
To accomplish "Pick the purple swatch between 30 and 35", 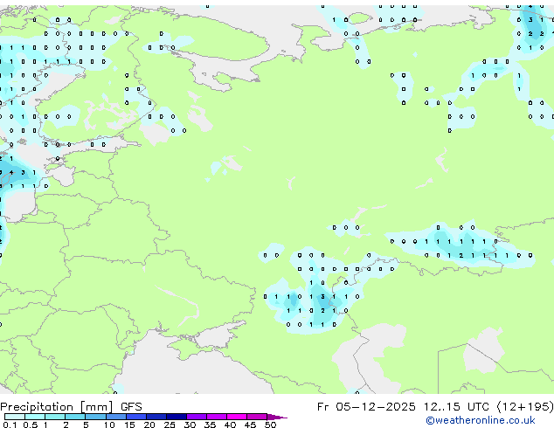I will coord(197,417).
